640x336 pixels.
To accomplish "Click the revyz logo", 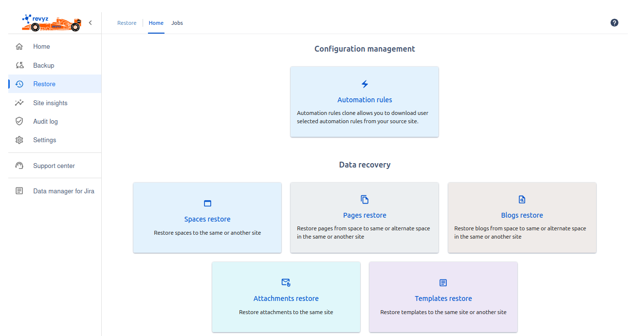I will pos(51,23).
